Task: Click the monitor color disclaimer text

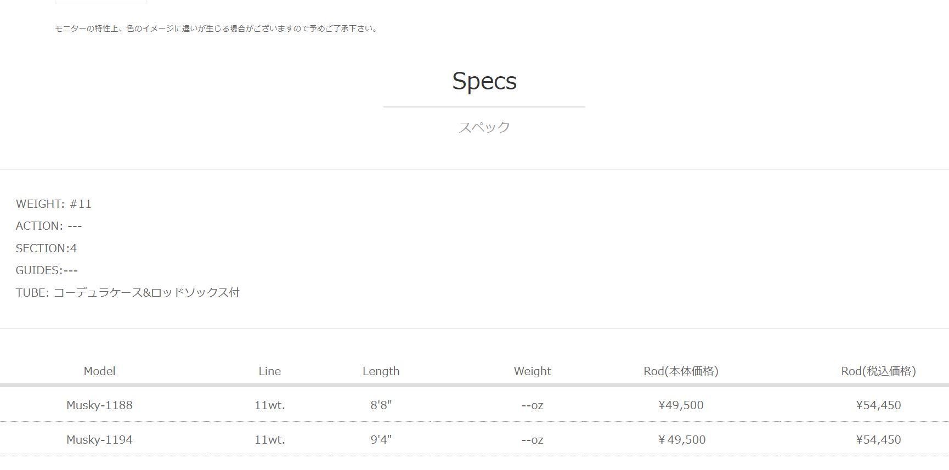Action: point(217,29)
